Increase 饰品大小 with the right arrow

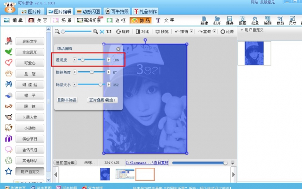coord(109,85)
